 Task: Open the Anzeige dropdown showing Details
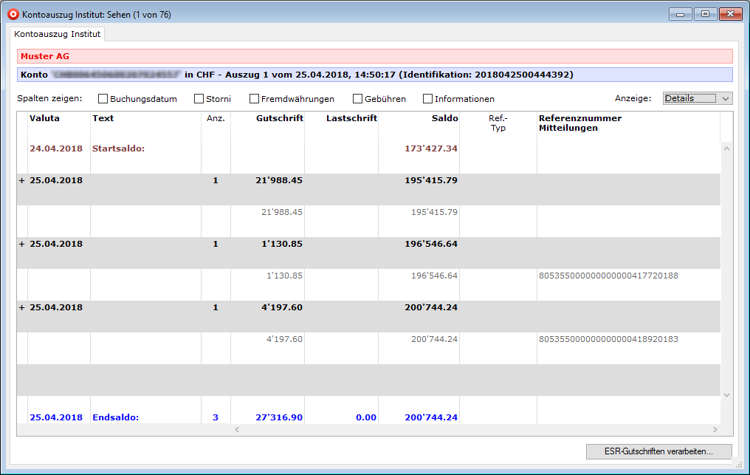[697, 98]
